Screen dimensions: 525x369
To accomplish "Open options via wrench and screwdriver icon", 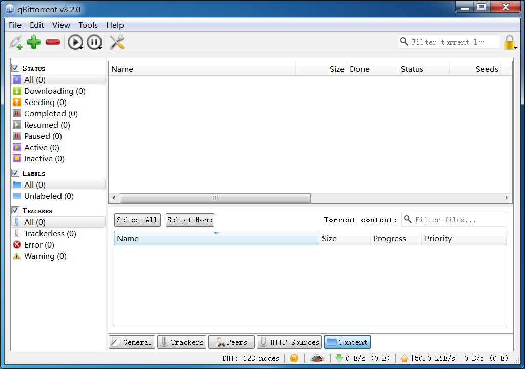I will pyautogui.click(x=117, y=43).
